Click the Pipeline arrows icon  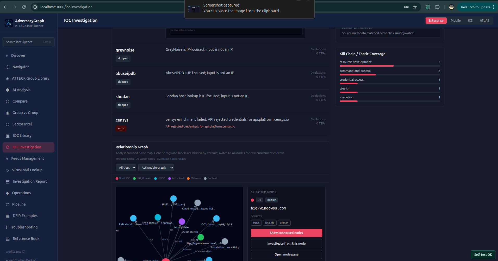[7, 205]
